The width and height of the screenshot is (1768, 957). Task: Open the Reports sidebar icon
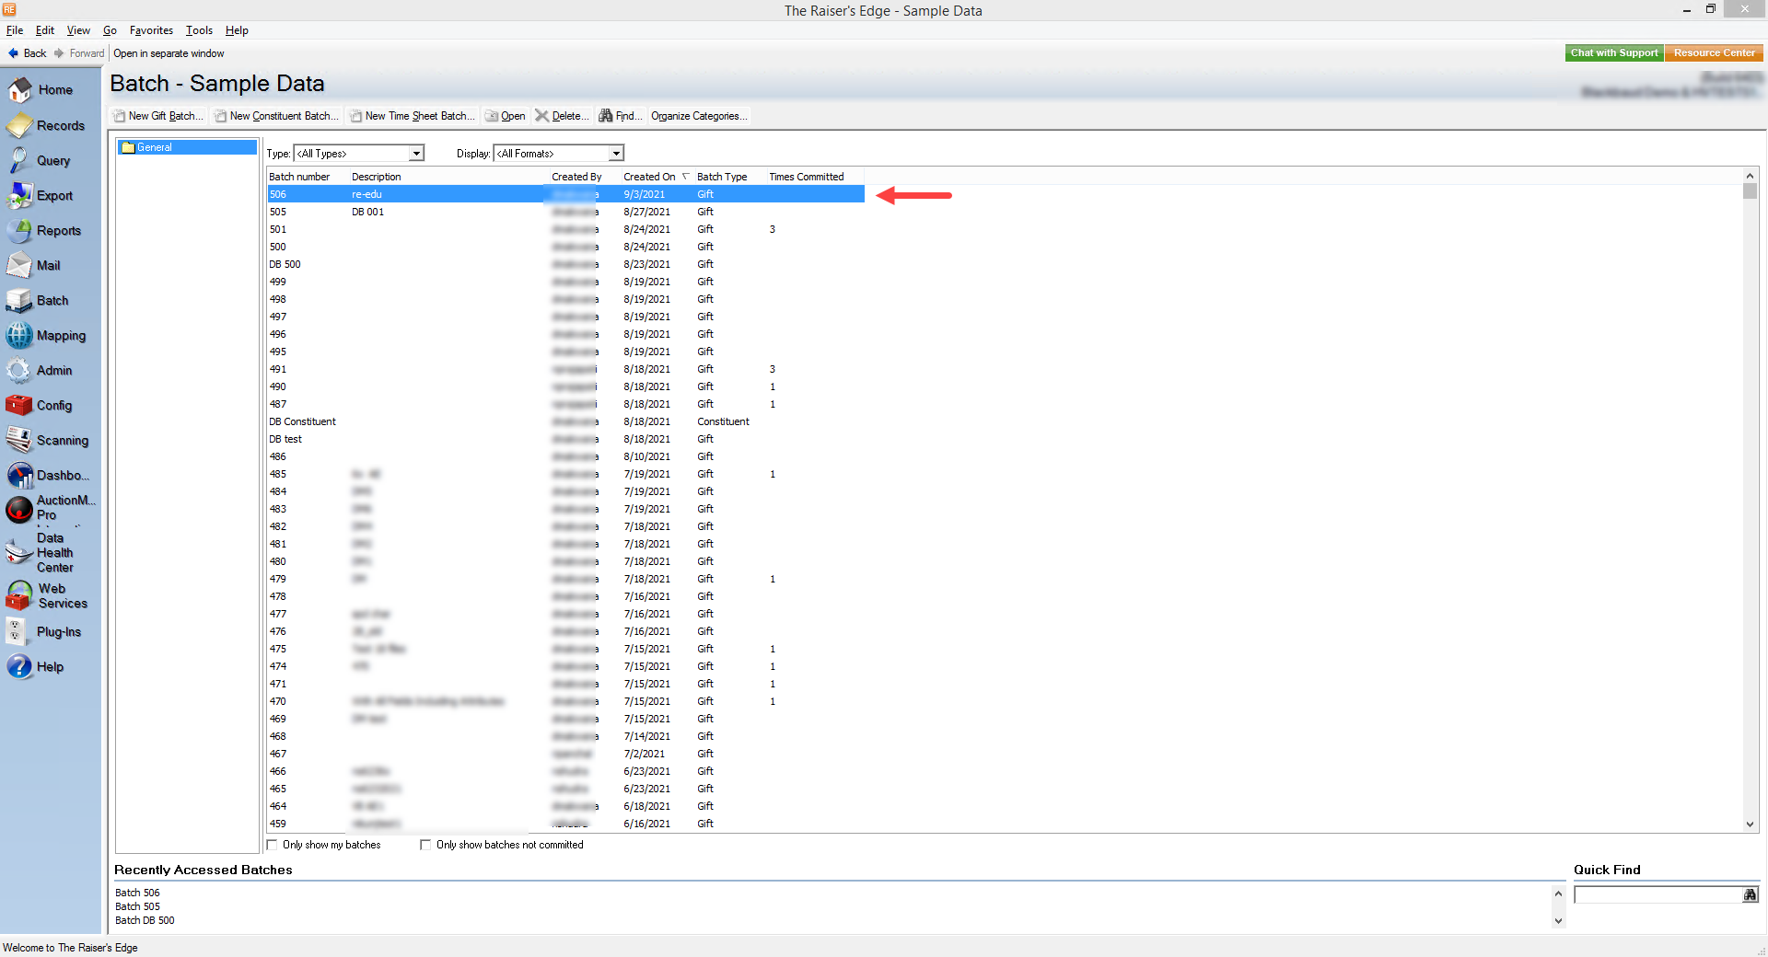pos(20,231)
